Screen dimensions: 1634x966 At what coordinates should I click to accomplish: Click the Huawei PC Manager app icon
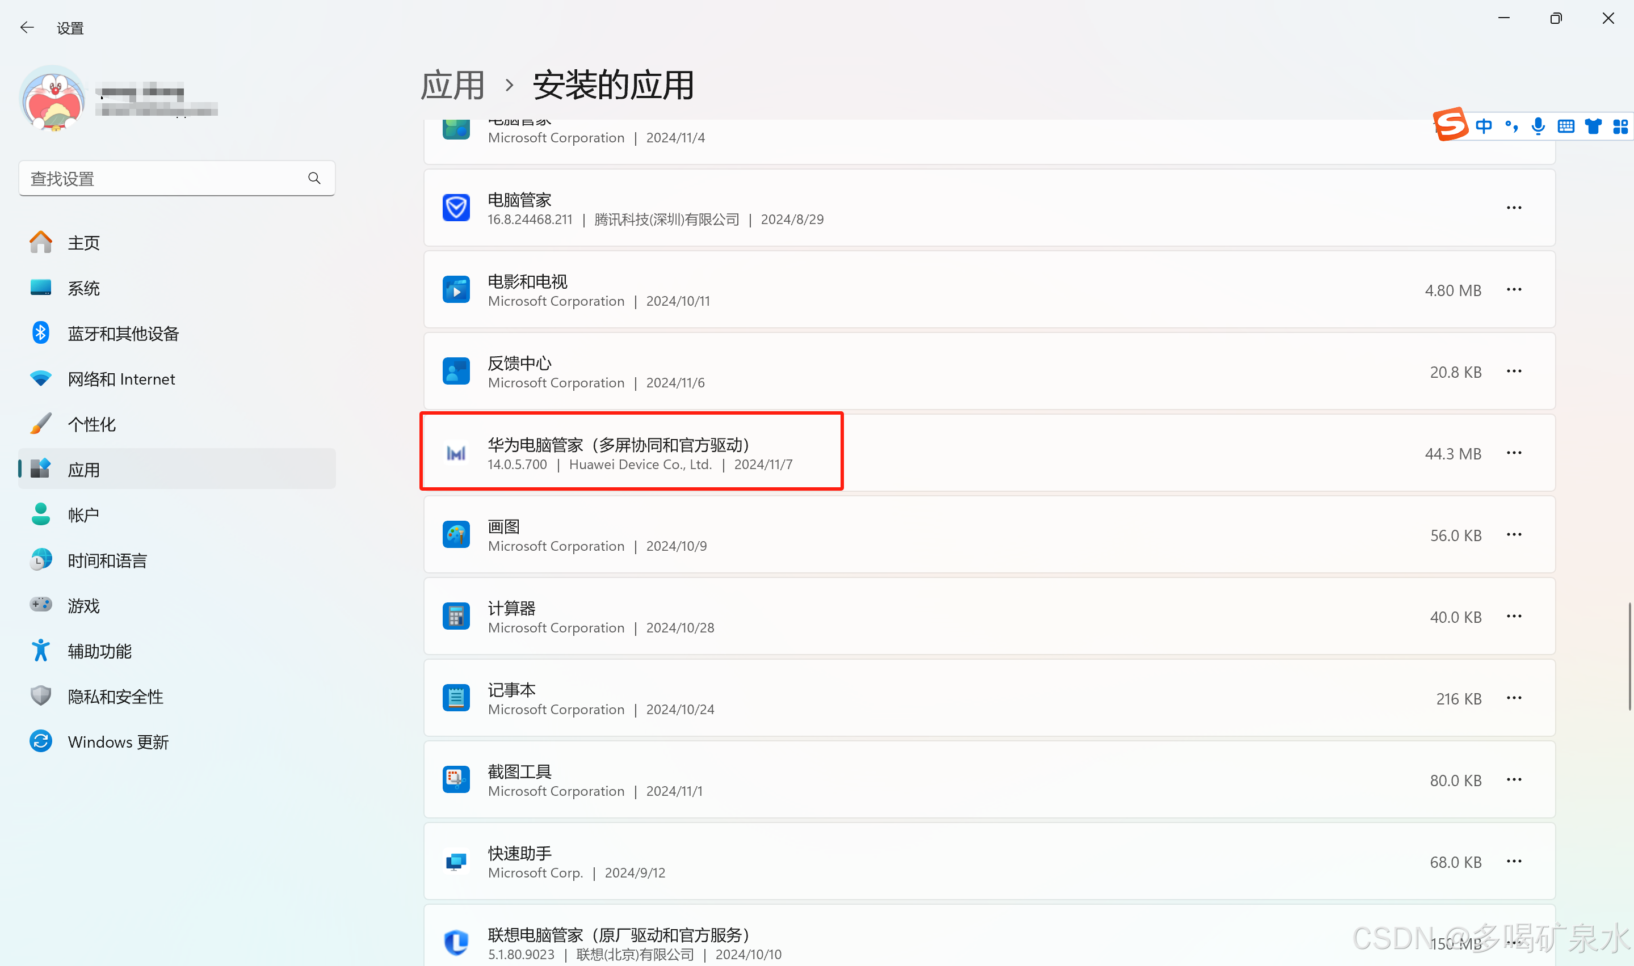456,454
